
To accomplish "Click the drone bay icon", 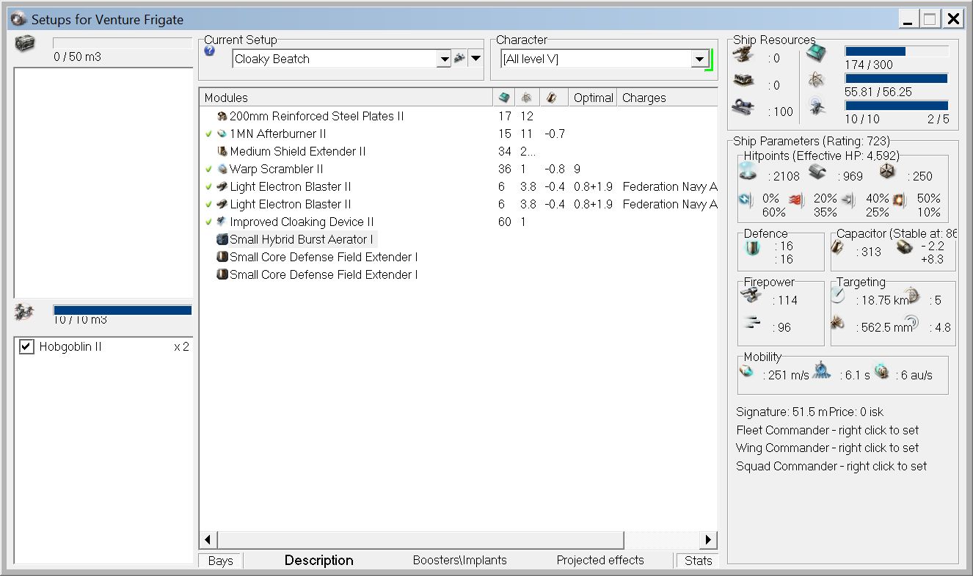I will click(23, 312).
